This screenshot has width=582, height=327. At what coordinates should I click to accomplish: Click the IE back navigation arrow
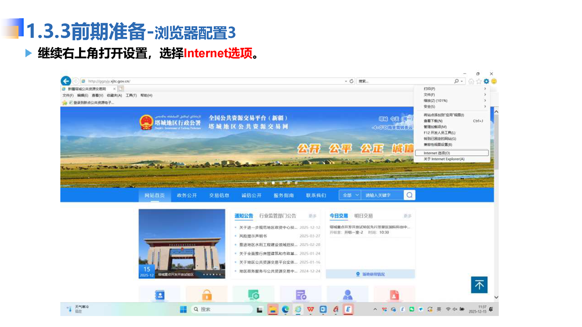point(66,81)
